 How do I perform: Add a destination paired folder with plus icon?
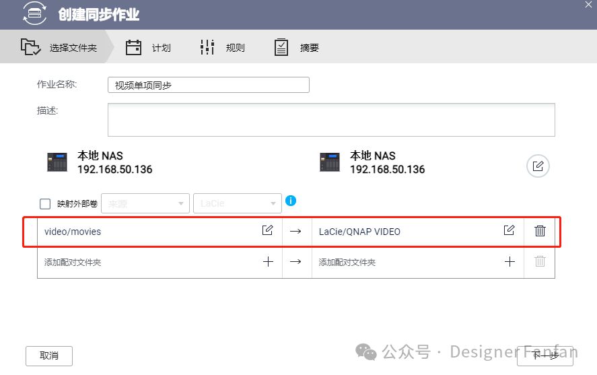[x=510, y=262]
